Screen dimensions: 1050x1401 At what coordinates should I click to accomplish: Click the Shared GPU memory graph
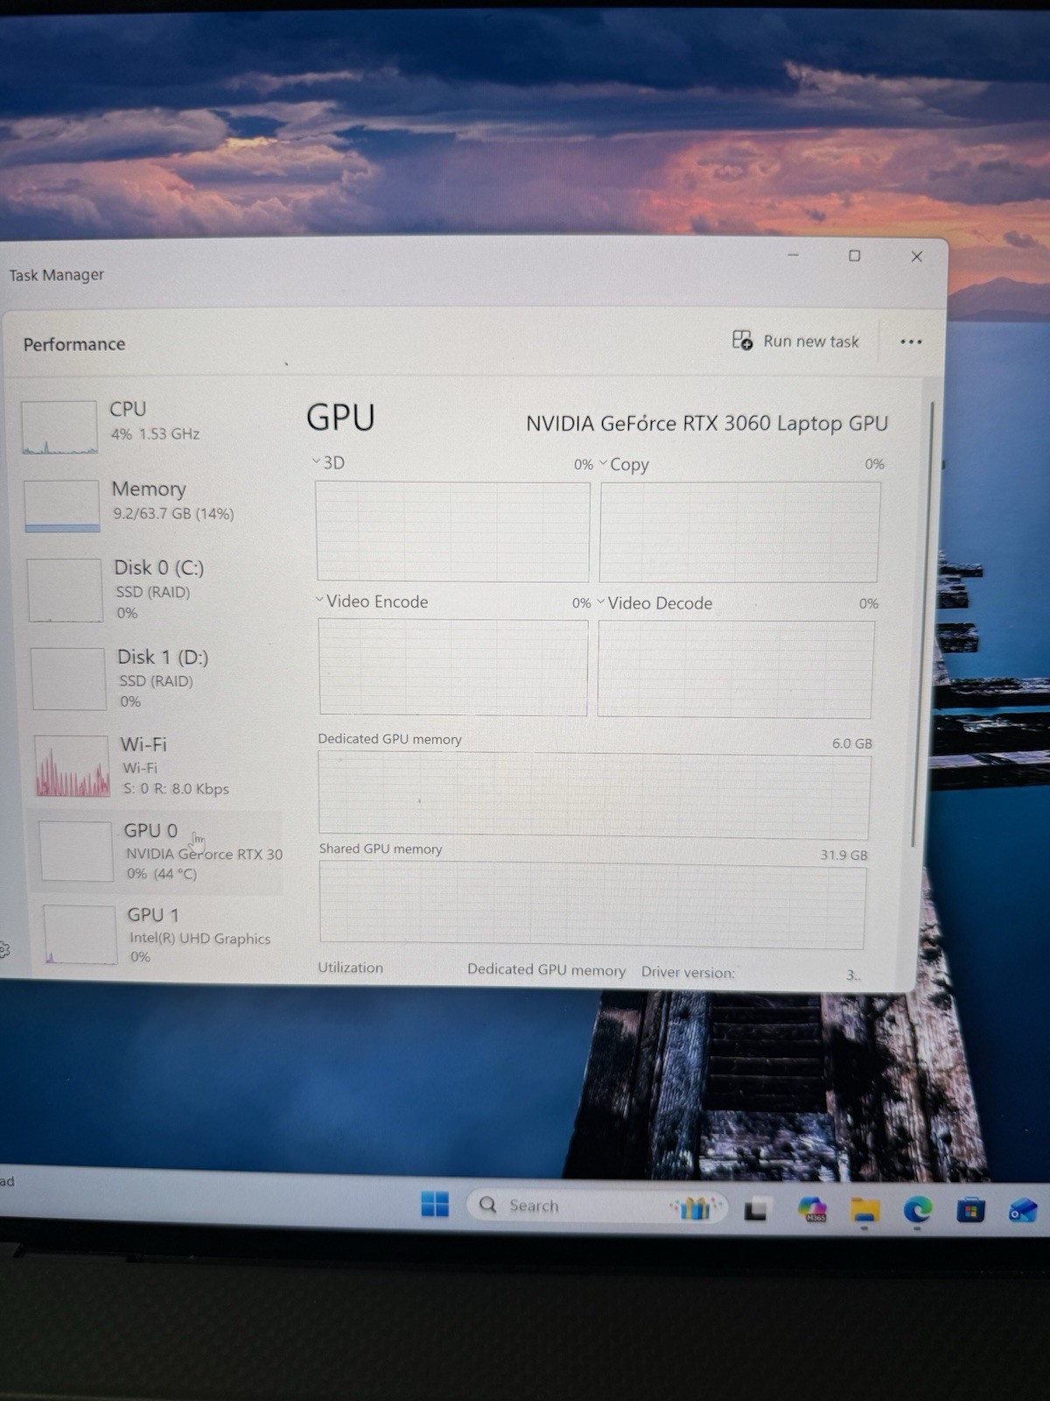(x=592, y=905)
